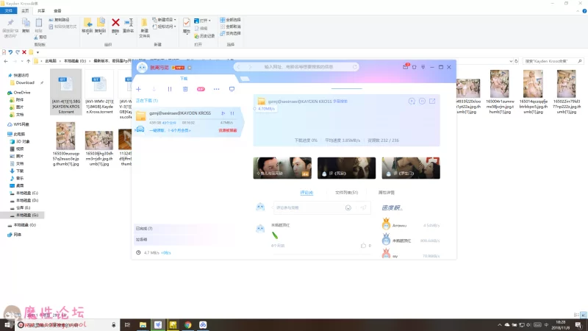Switch to the 查看 ribbon tab
Viewport: 588px width, 331px height.
tap(57, 11)
